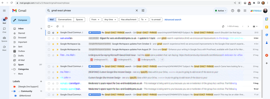
Task: Unstar the 30 Aug Google Workspace updates email
Action: coord(53,50)
